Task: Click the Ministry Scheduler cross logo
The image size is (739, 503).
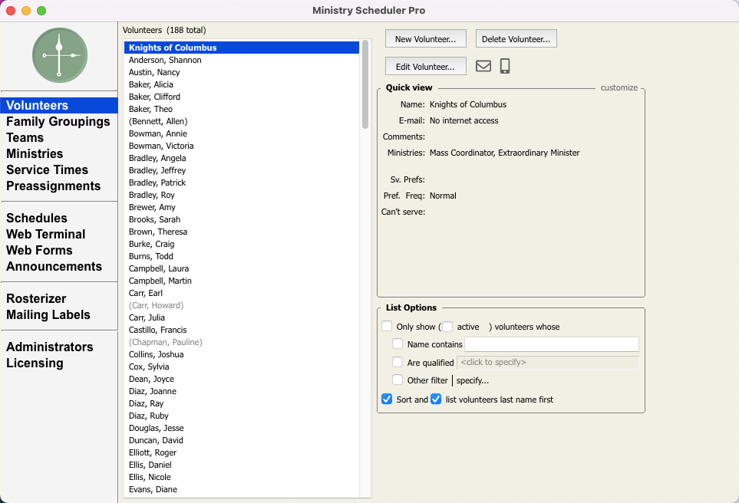Action: click(x=59, y=55)
